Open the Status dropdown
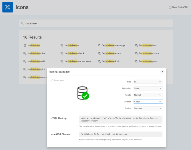This screenshot has width=191, height=150. [x=148, y=108]
